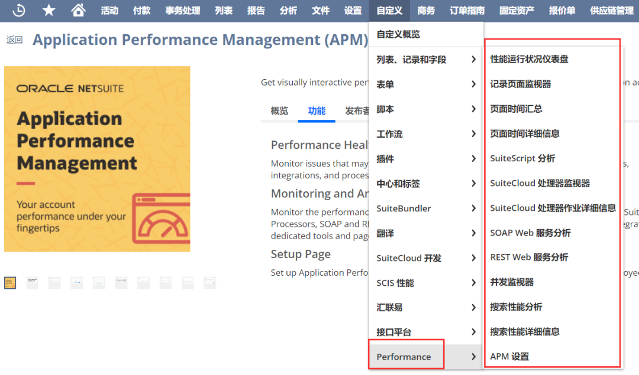The height and width of the screenshot is (375, 639).
Task: Open the 分析 menu
Action: pyautogui.click(x=288, y=11)
